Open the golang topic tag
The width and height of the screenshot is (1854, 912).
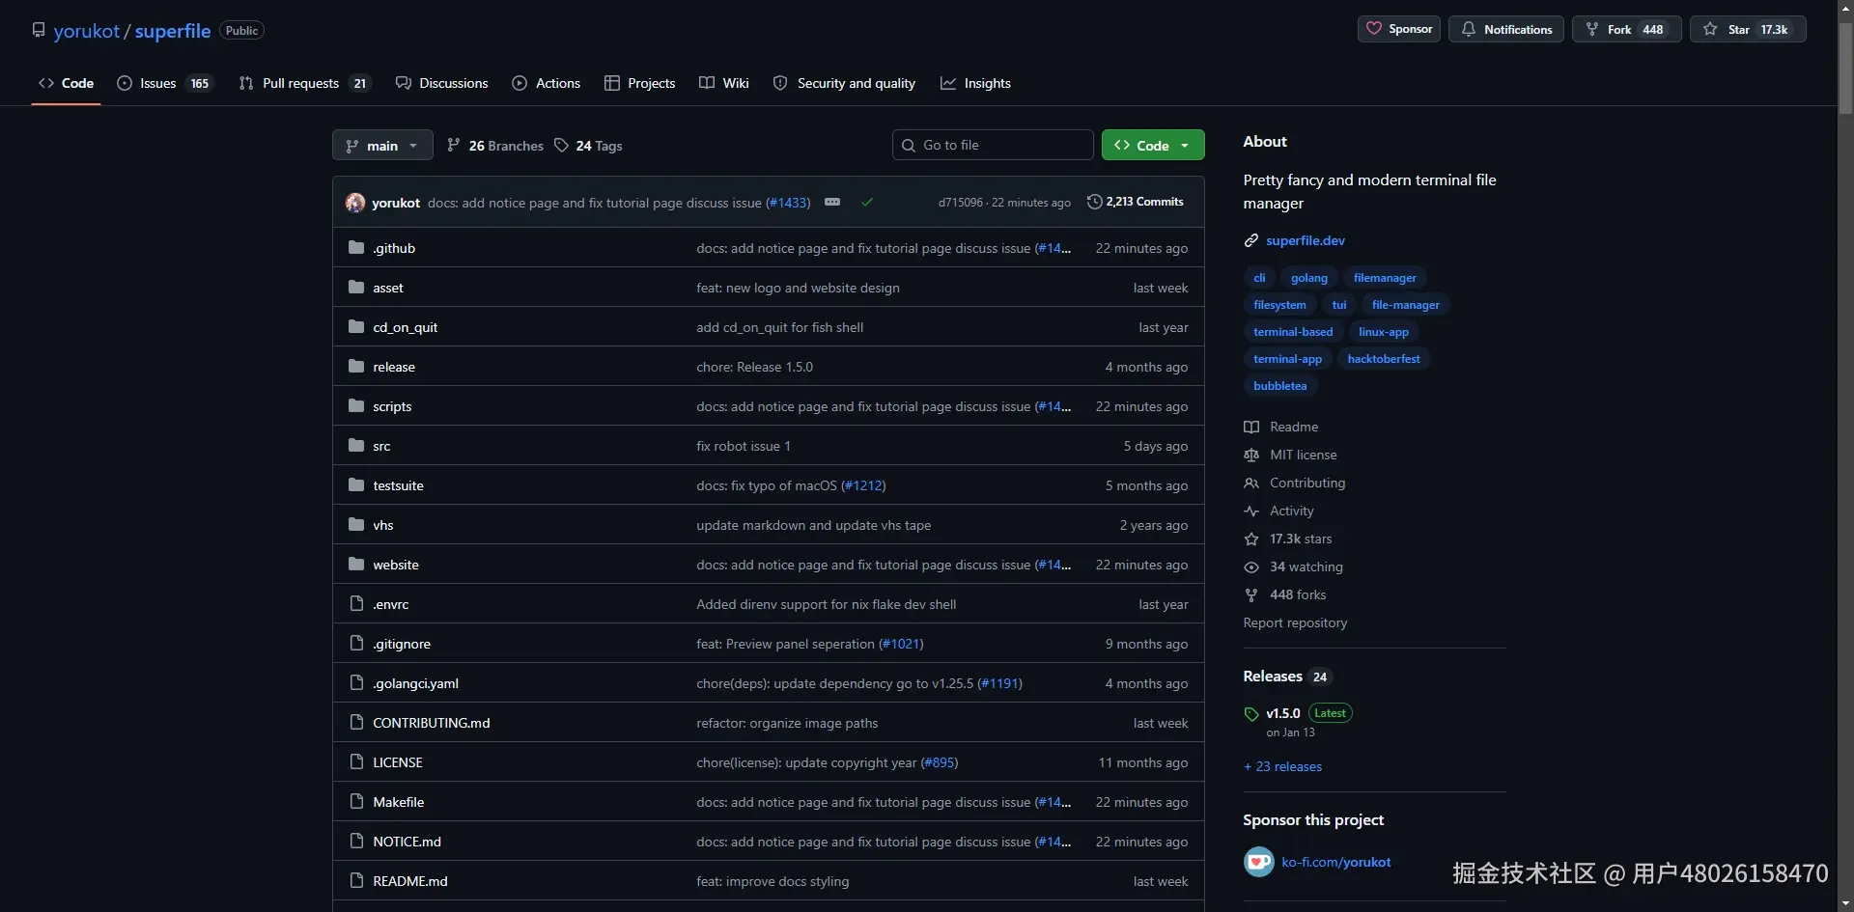(x=1309, y=278)
